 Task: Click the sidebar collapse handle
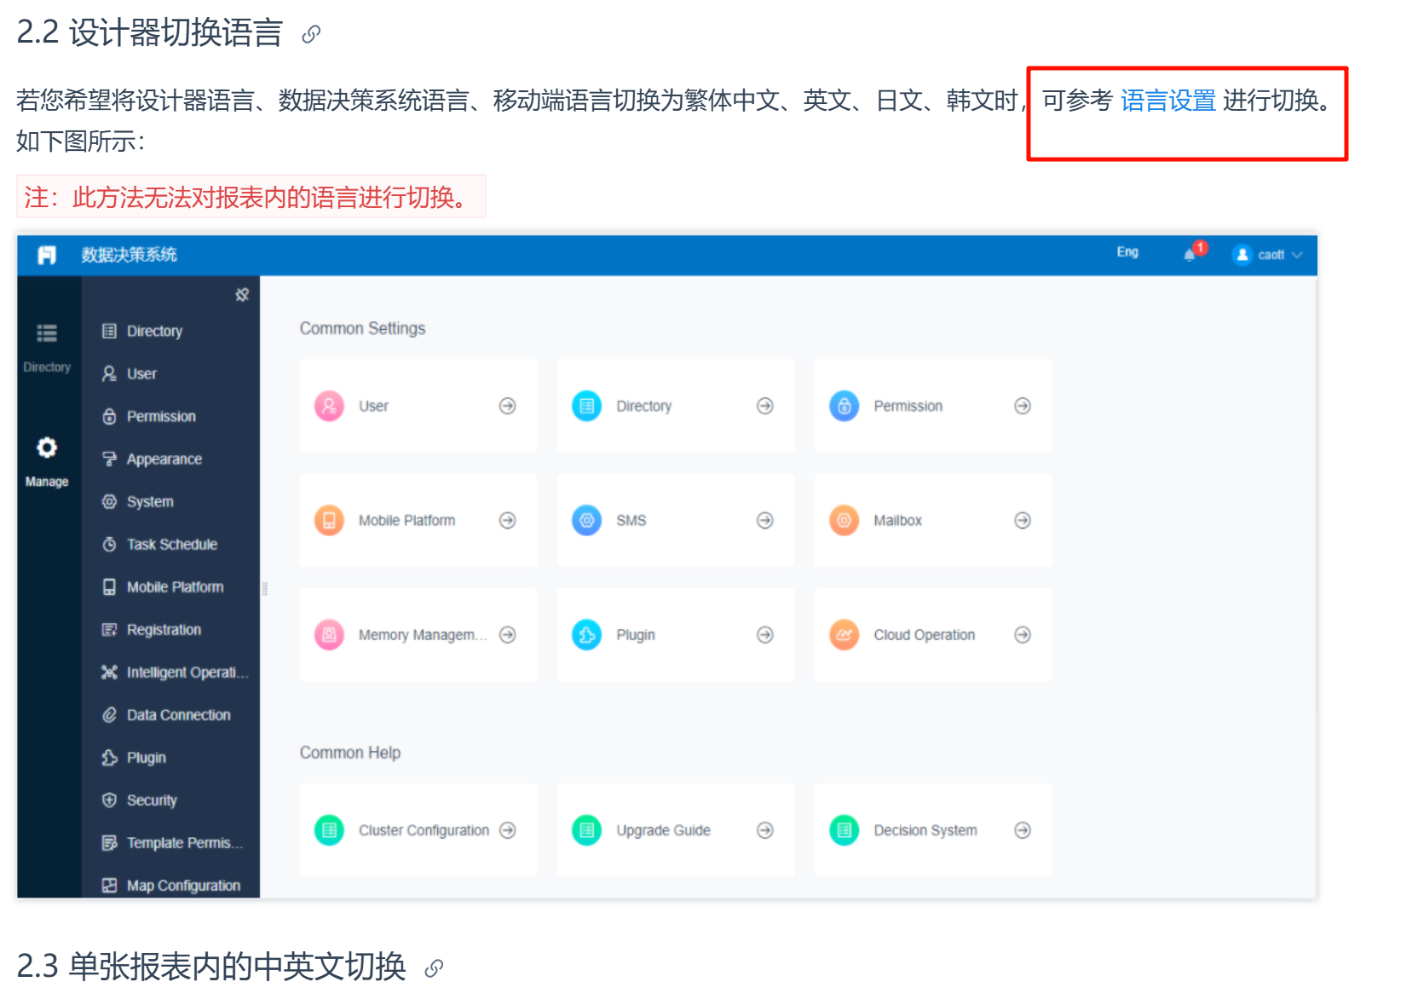pyautogui.click(x=265, y=588)
